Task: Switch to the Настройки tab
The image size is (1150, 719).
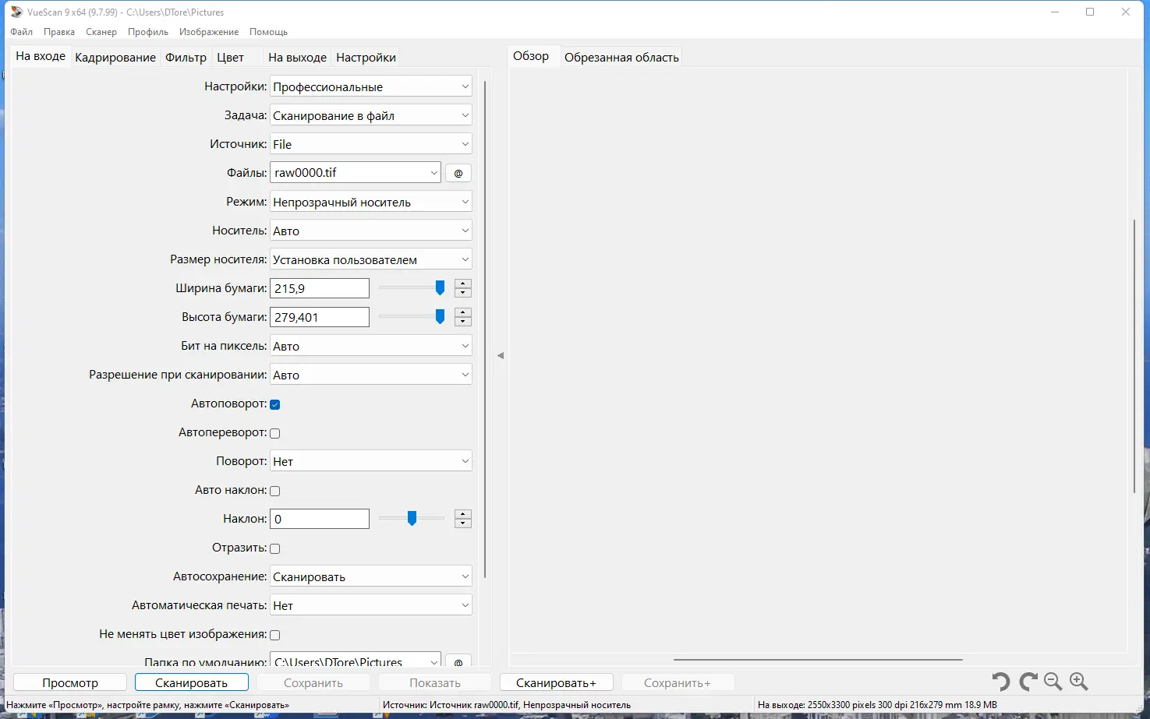Action: click(x=366, y=58)
